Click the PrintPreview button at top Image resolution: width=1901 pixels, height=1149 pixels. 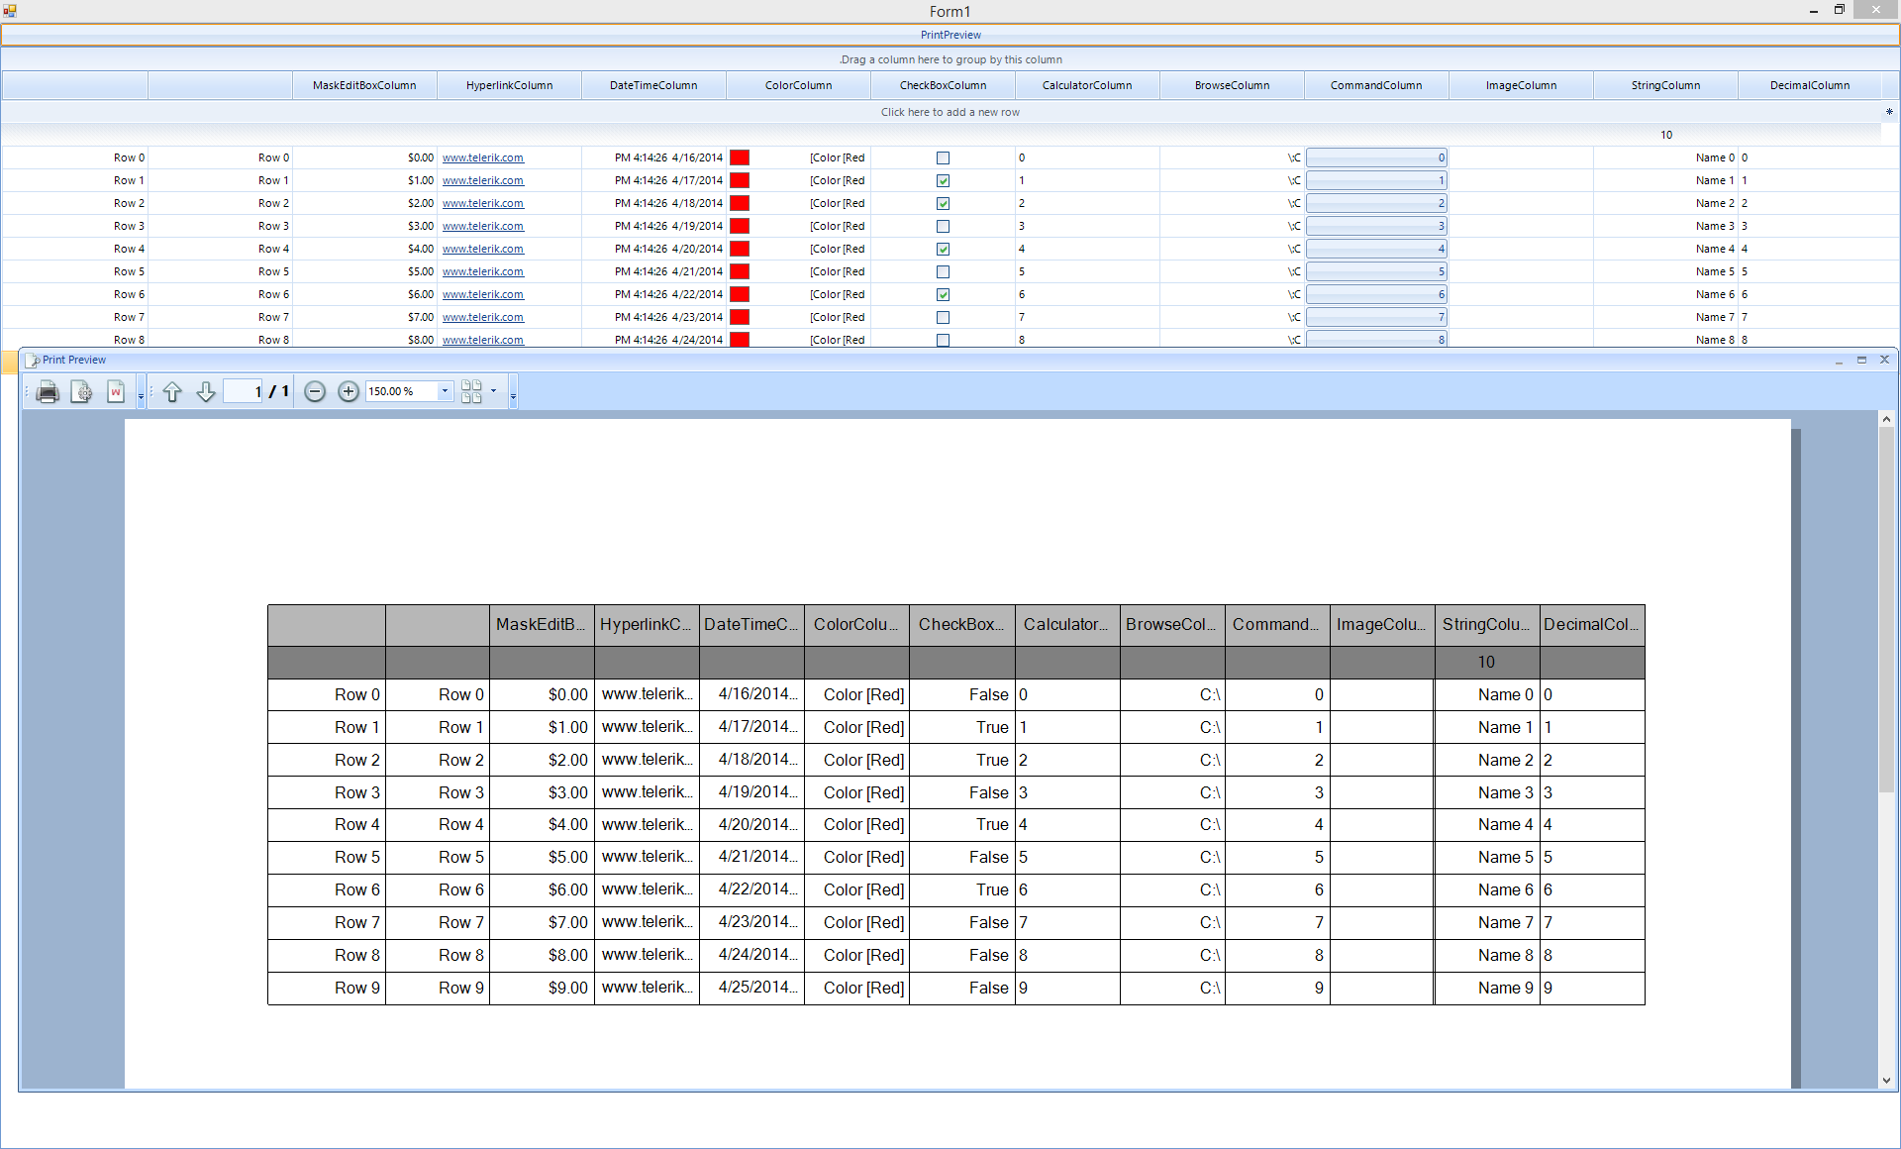[950, 35]
